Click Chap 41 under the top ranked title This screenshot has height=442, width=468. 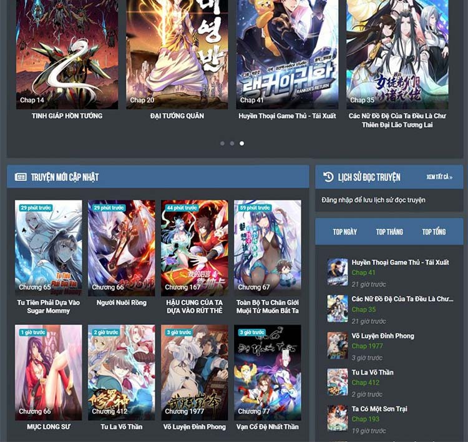pos(363,273)
